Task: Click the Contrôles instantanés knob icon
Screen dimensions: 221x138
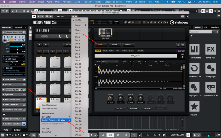Action: tap(24, 124)
